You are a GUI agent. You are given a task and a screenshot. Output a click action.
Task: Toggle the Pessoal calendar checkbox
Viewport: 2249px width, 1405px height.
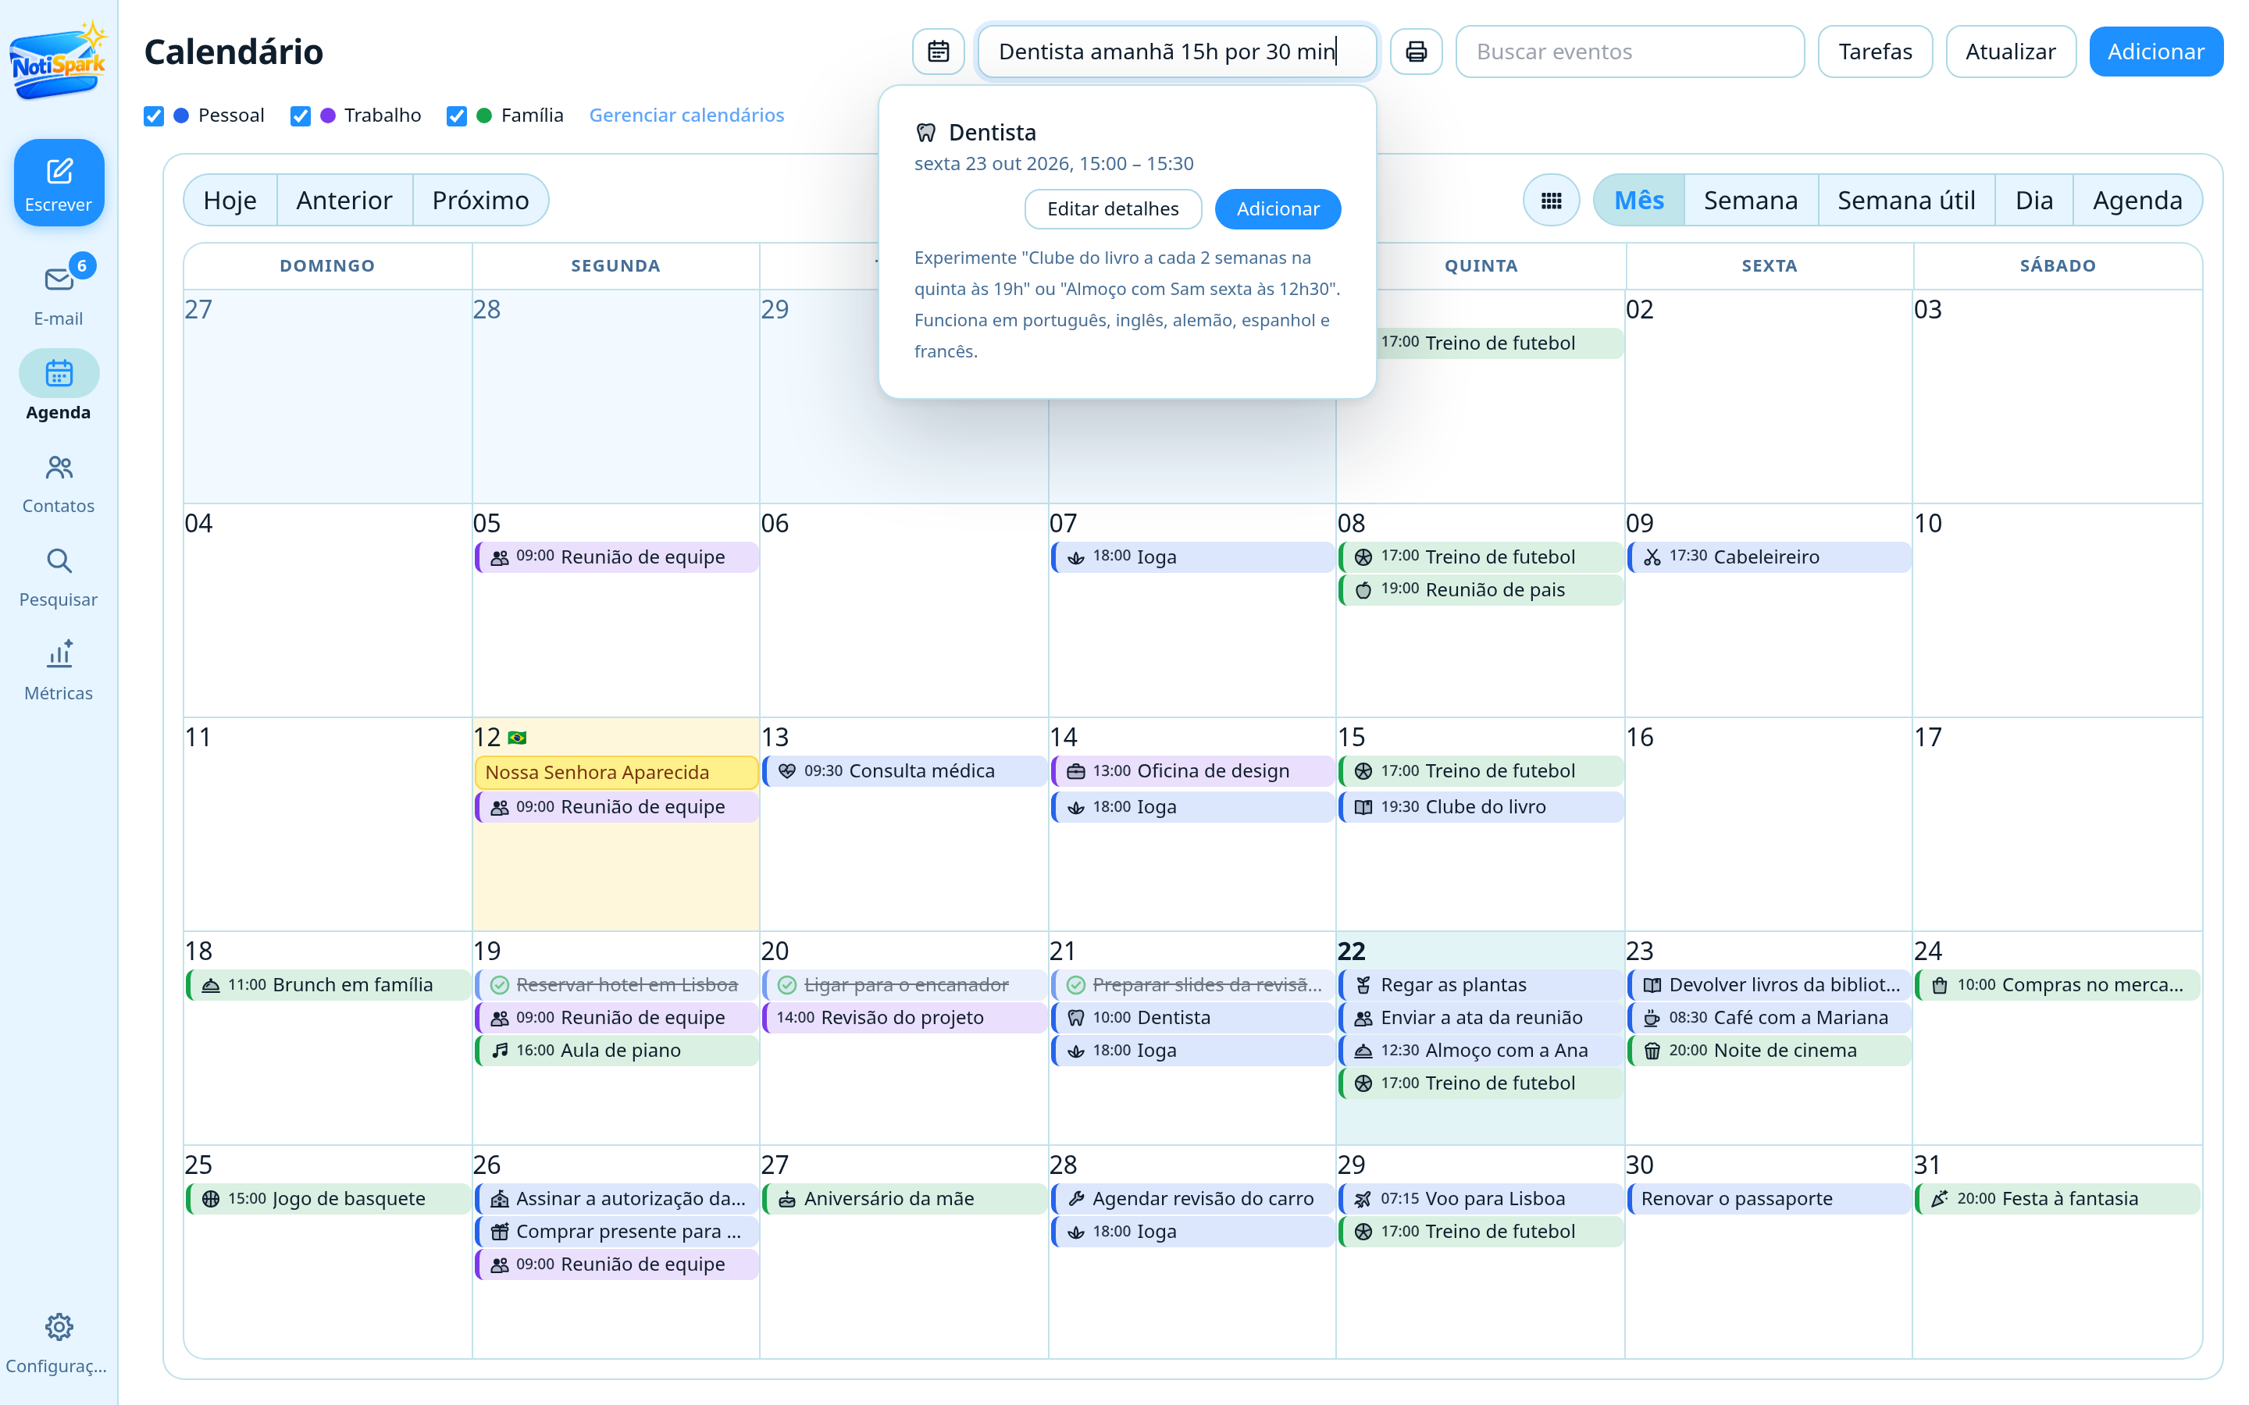click(x=155, y=116)
